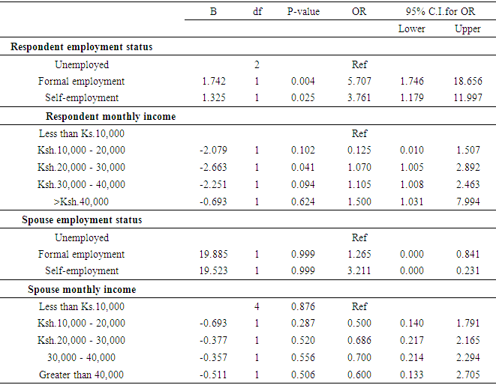496x385 pixels.
Task: Click the B value 19.885
Action: point(214,255)
